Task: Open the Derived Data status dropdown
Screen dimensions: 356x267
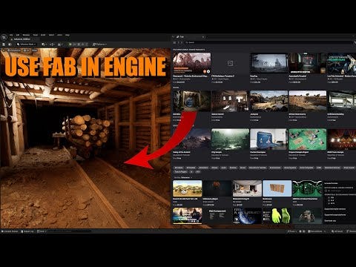Action: 316,231
